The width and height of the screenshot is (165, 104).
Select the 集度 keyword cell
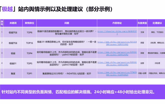point(13,74)
